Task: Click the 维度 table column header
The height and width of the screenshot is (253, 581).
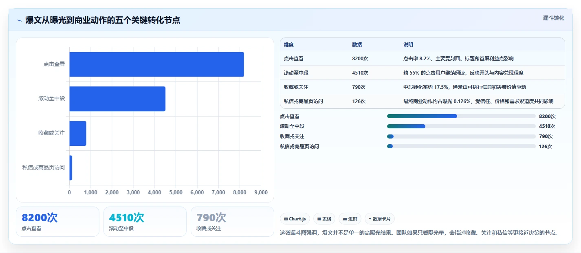Action: (x=289, y=45)
